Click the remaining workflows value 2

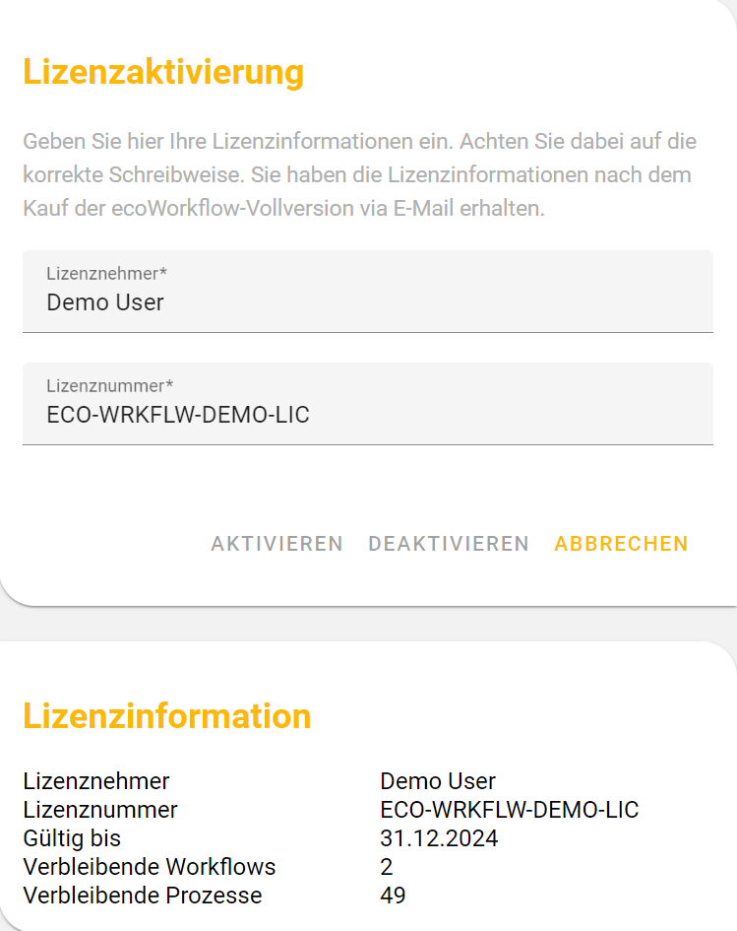click(x=387, y=867)
